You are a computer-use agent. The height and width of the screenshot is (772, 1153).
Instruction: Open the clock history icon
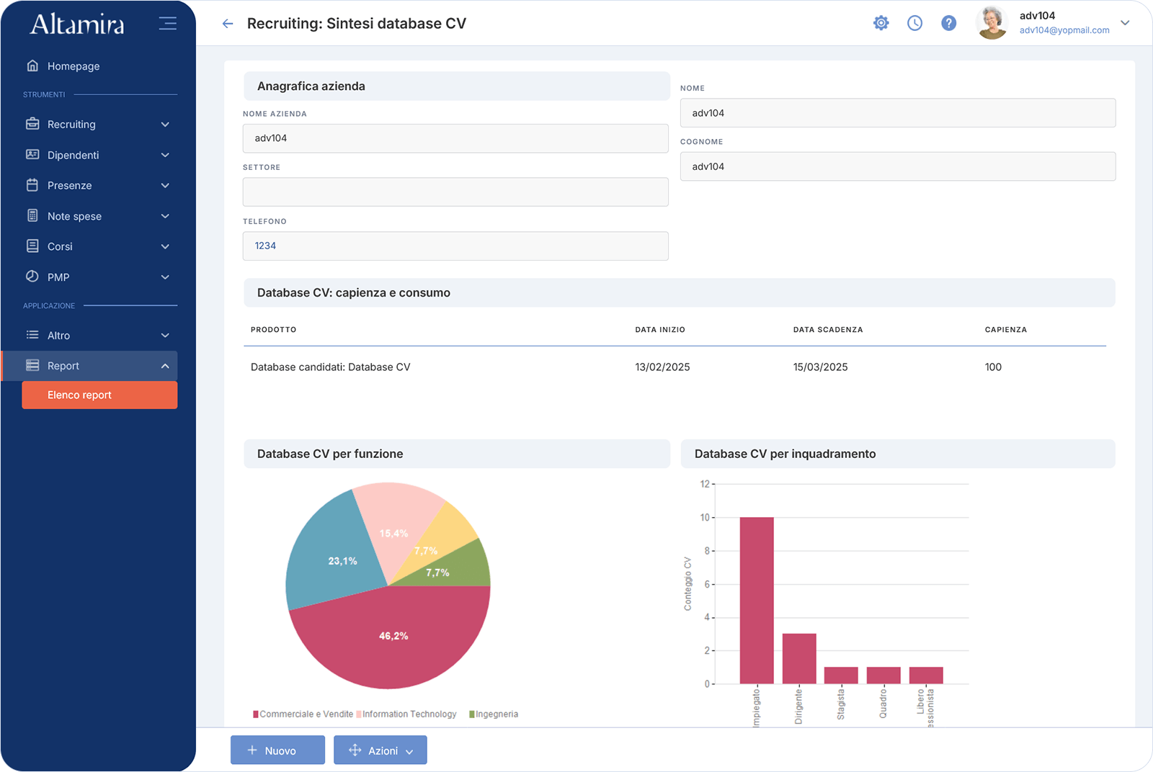[x=914, y=23]
